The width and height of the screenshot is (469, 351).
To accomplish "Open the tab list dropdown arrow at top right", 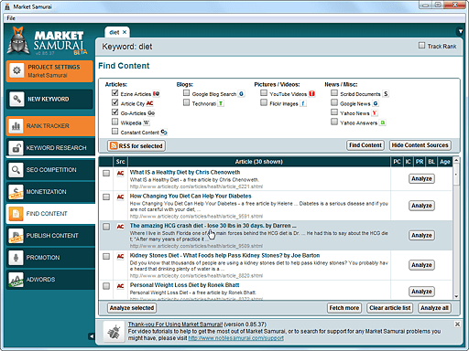I will (460, 31).
